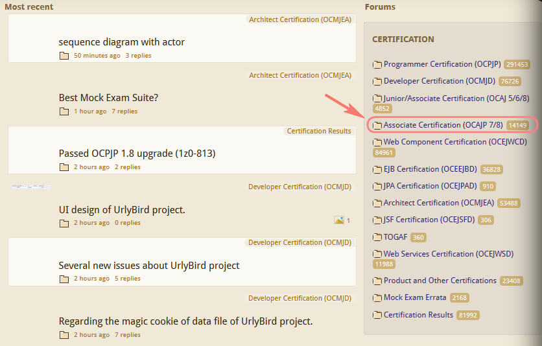Go to Architect Certification (OCMJEA) forum in sidebar

pyautogui.click(x=439, y=203)
